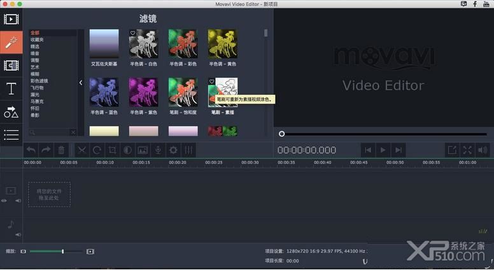Click the redo arrow button
The height and width of the screenshot is (270, 494).
click(46, 150)
